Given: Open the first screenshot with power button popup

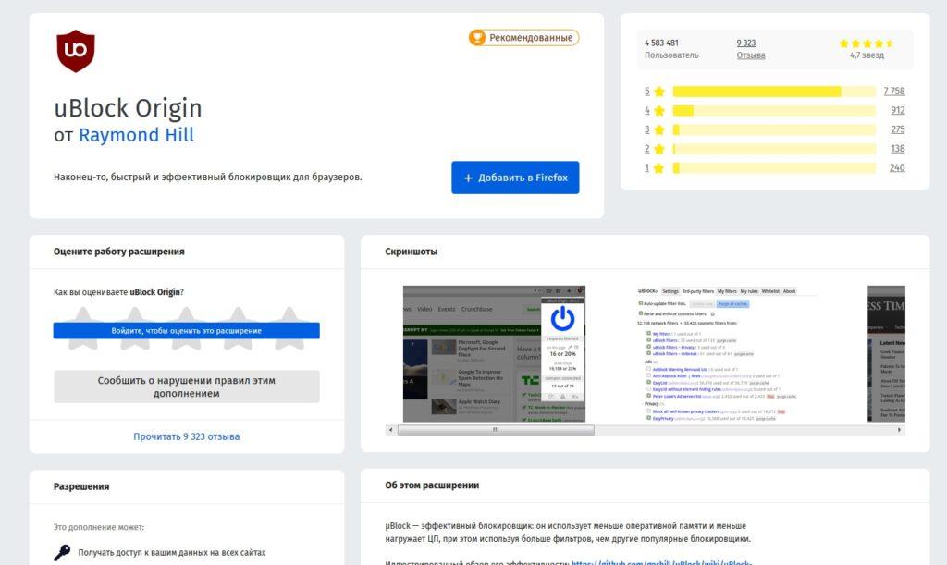Looking at the screenshot, I should click(494, 354).
